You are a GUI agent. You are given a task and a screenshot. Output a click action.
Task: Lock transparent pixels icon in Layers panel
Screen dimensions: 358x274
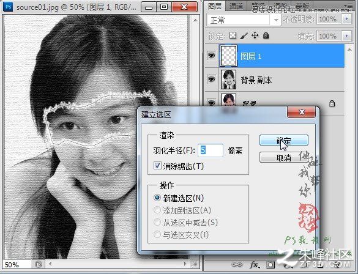tap(233, 35)
